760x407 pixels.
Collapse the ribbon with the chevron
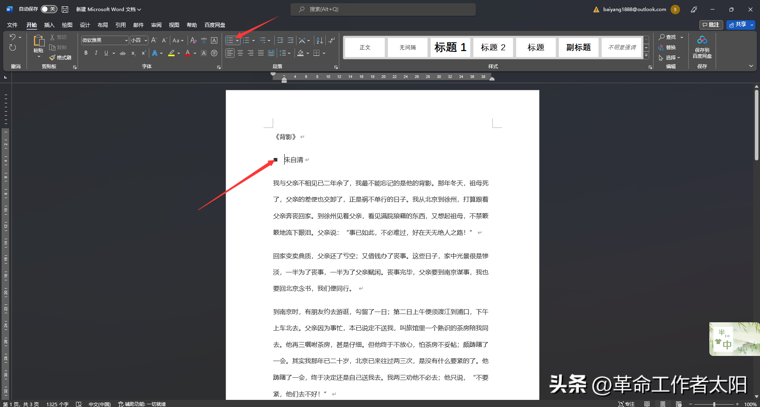tap(751, 66)
